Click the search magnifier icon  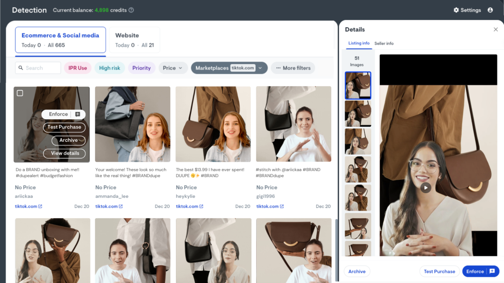(21, 68)
